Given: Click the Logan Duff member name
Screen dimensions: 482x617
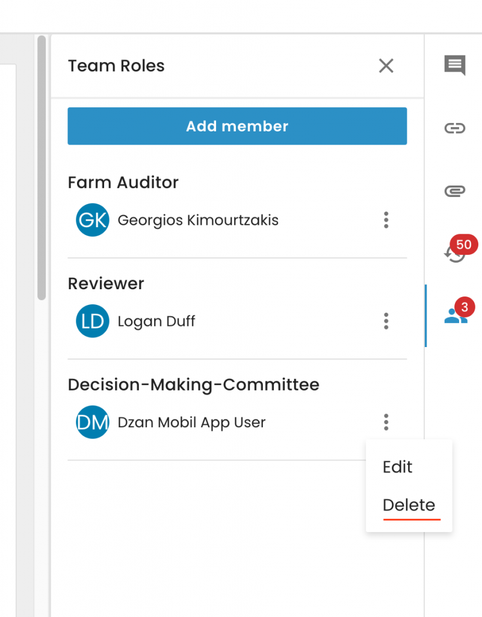Looking at the screenshot, I should point(156,321).
